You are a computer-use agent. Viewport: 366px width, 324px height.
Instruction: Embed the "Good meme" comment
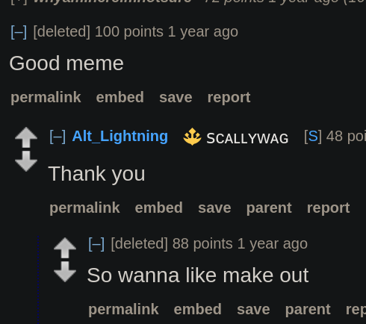[x=120, y=97]
